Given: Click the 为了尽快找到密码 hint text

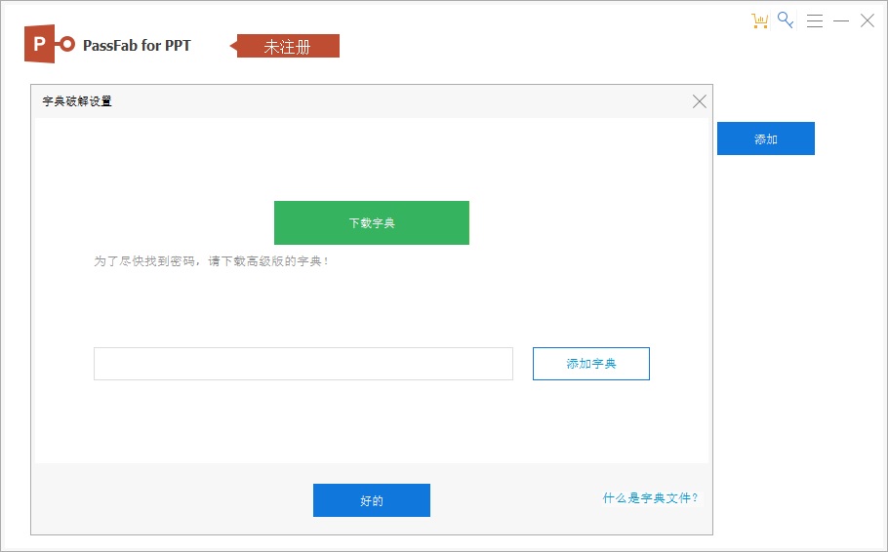Looking at the screenshot, I should click(211, 261).
